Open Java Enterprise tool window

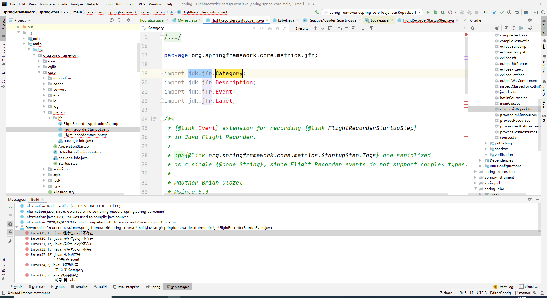pos(126,287)
